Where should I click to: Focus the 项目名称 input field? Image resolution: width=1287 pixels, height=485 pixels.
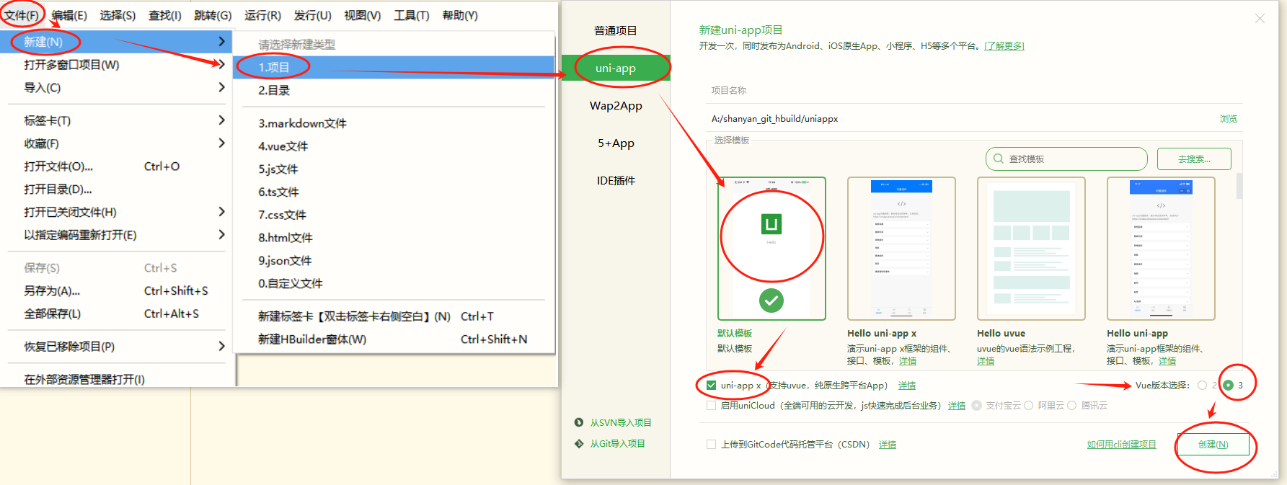click(x=959, y=119)
